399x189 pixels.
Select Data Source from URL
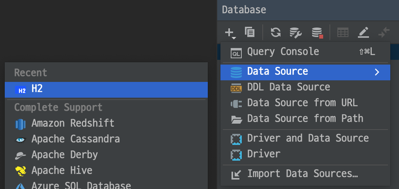point(305,103)
